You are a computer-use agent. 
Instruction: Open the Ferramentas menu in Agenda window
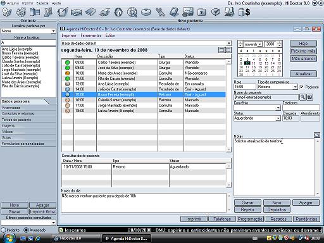point(91,35)
